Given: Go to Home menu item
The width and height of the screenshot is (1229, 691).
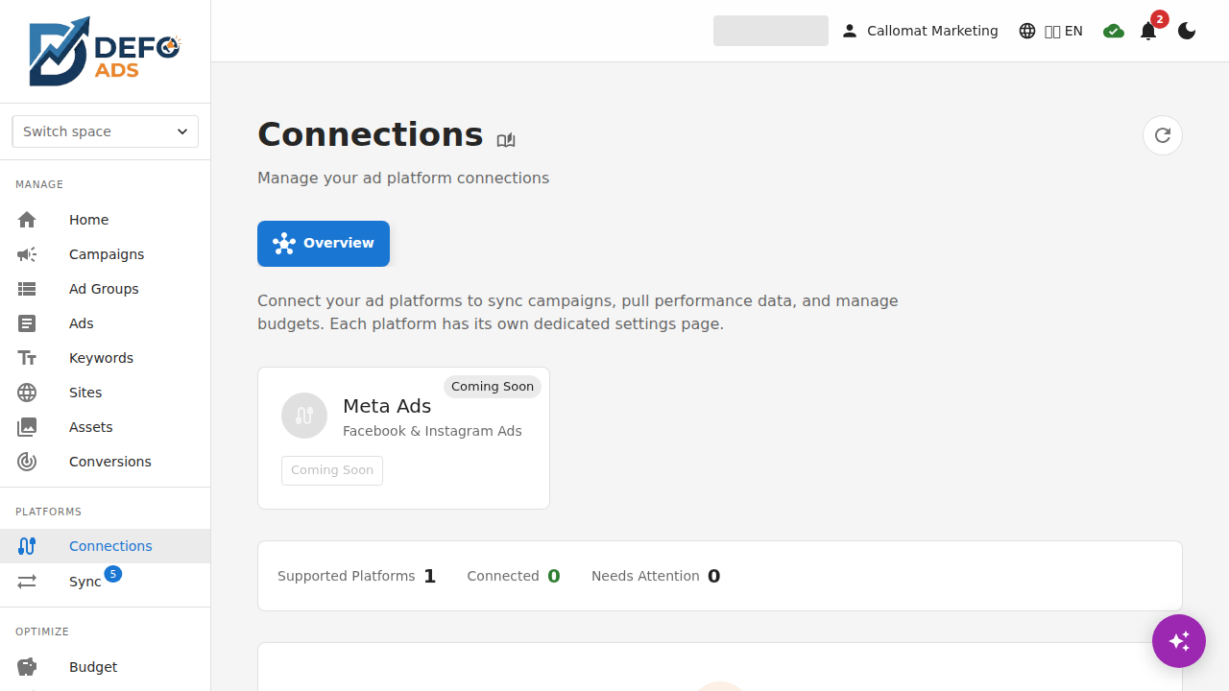Looking at the screenshot, I should [106, 220].
